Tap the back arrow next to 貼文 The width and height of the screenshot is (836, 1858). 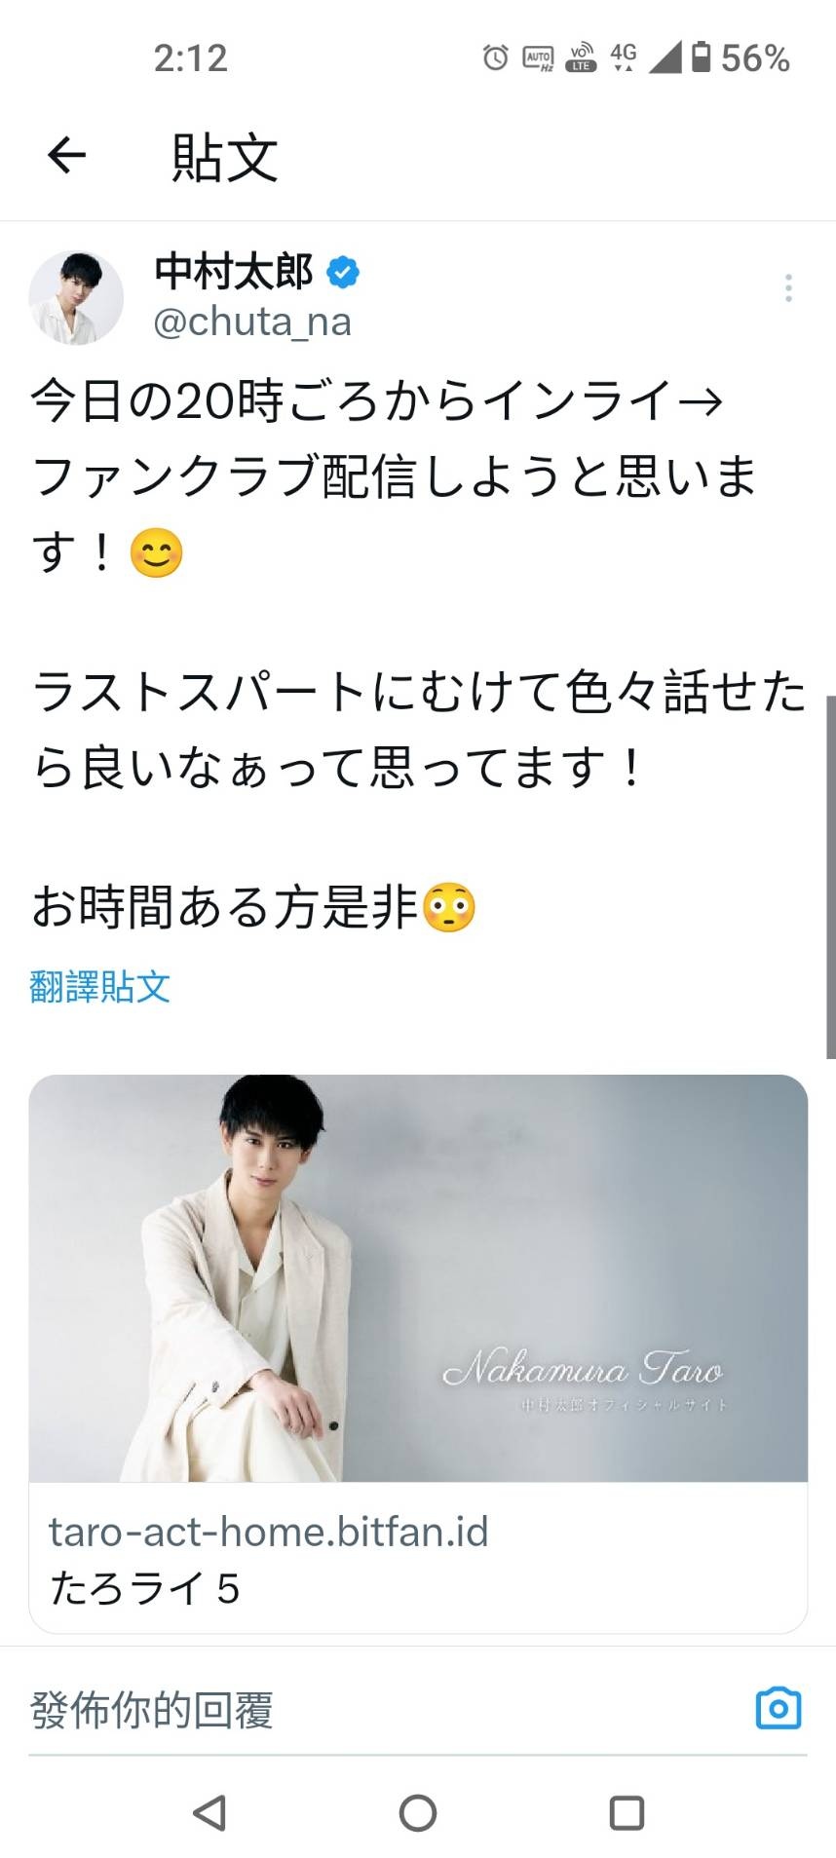pyautogui.click(x=66, y=155)
